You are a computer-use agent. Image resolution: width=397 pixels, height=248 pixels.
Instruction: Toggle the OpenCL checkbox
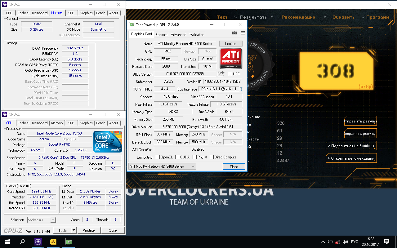[x=158, y=157]
